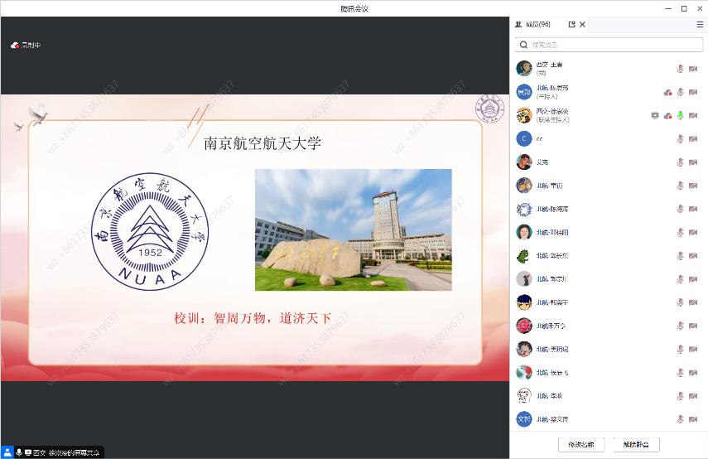Screen dimensions: 708x459
Task: Toggle the muted microphone on the cc row
Action: click(x=680, y=138)
